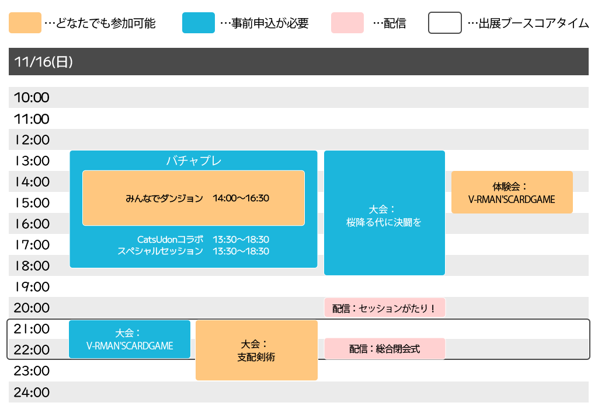Click the 19:00 time row label

(x=32, y=286)
